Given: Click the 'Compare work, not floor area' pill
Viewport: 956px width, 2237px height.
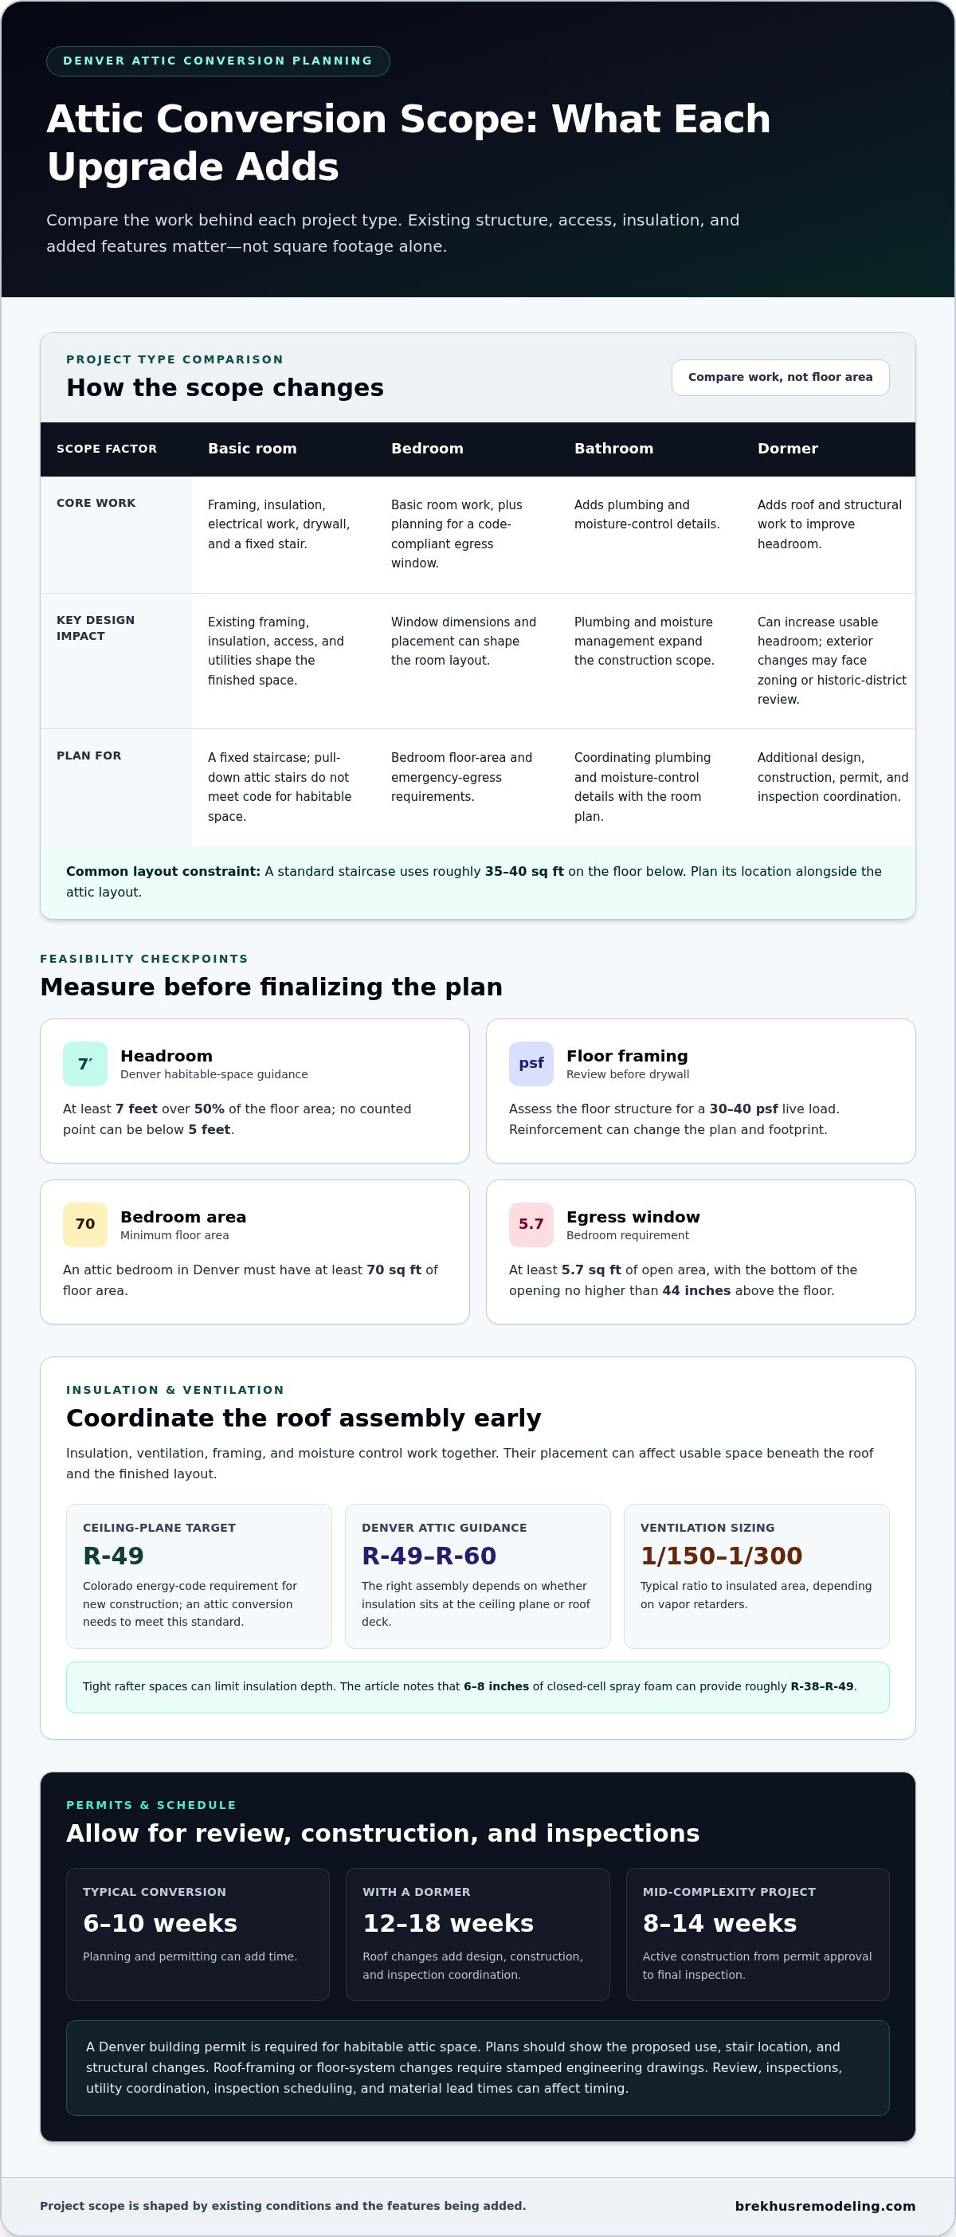Looking at the screenshot, I should [780, 377].
